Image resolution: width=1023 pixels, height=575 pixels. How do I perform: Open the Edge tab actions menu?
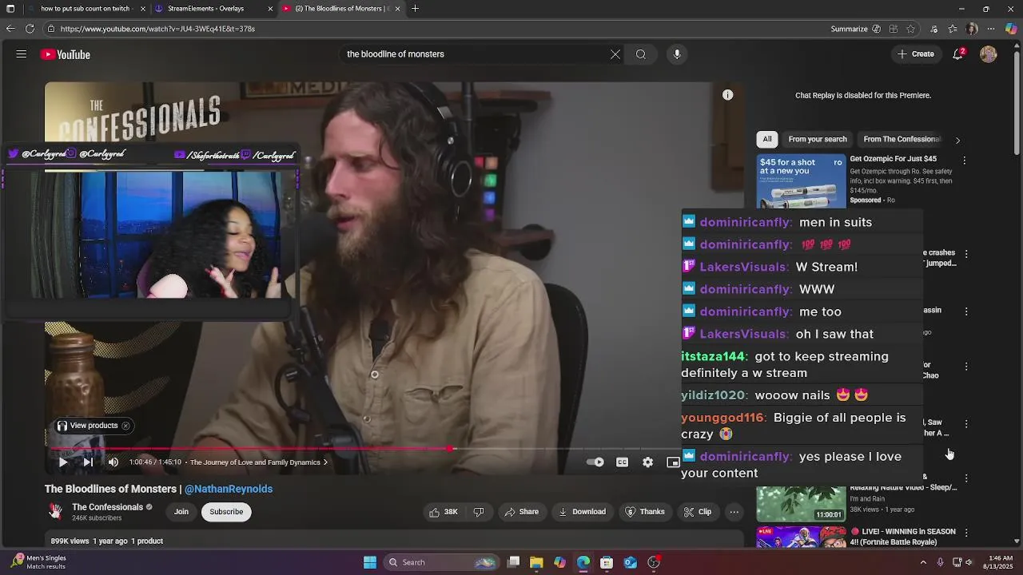tap(10, 9)
